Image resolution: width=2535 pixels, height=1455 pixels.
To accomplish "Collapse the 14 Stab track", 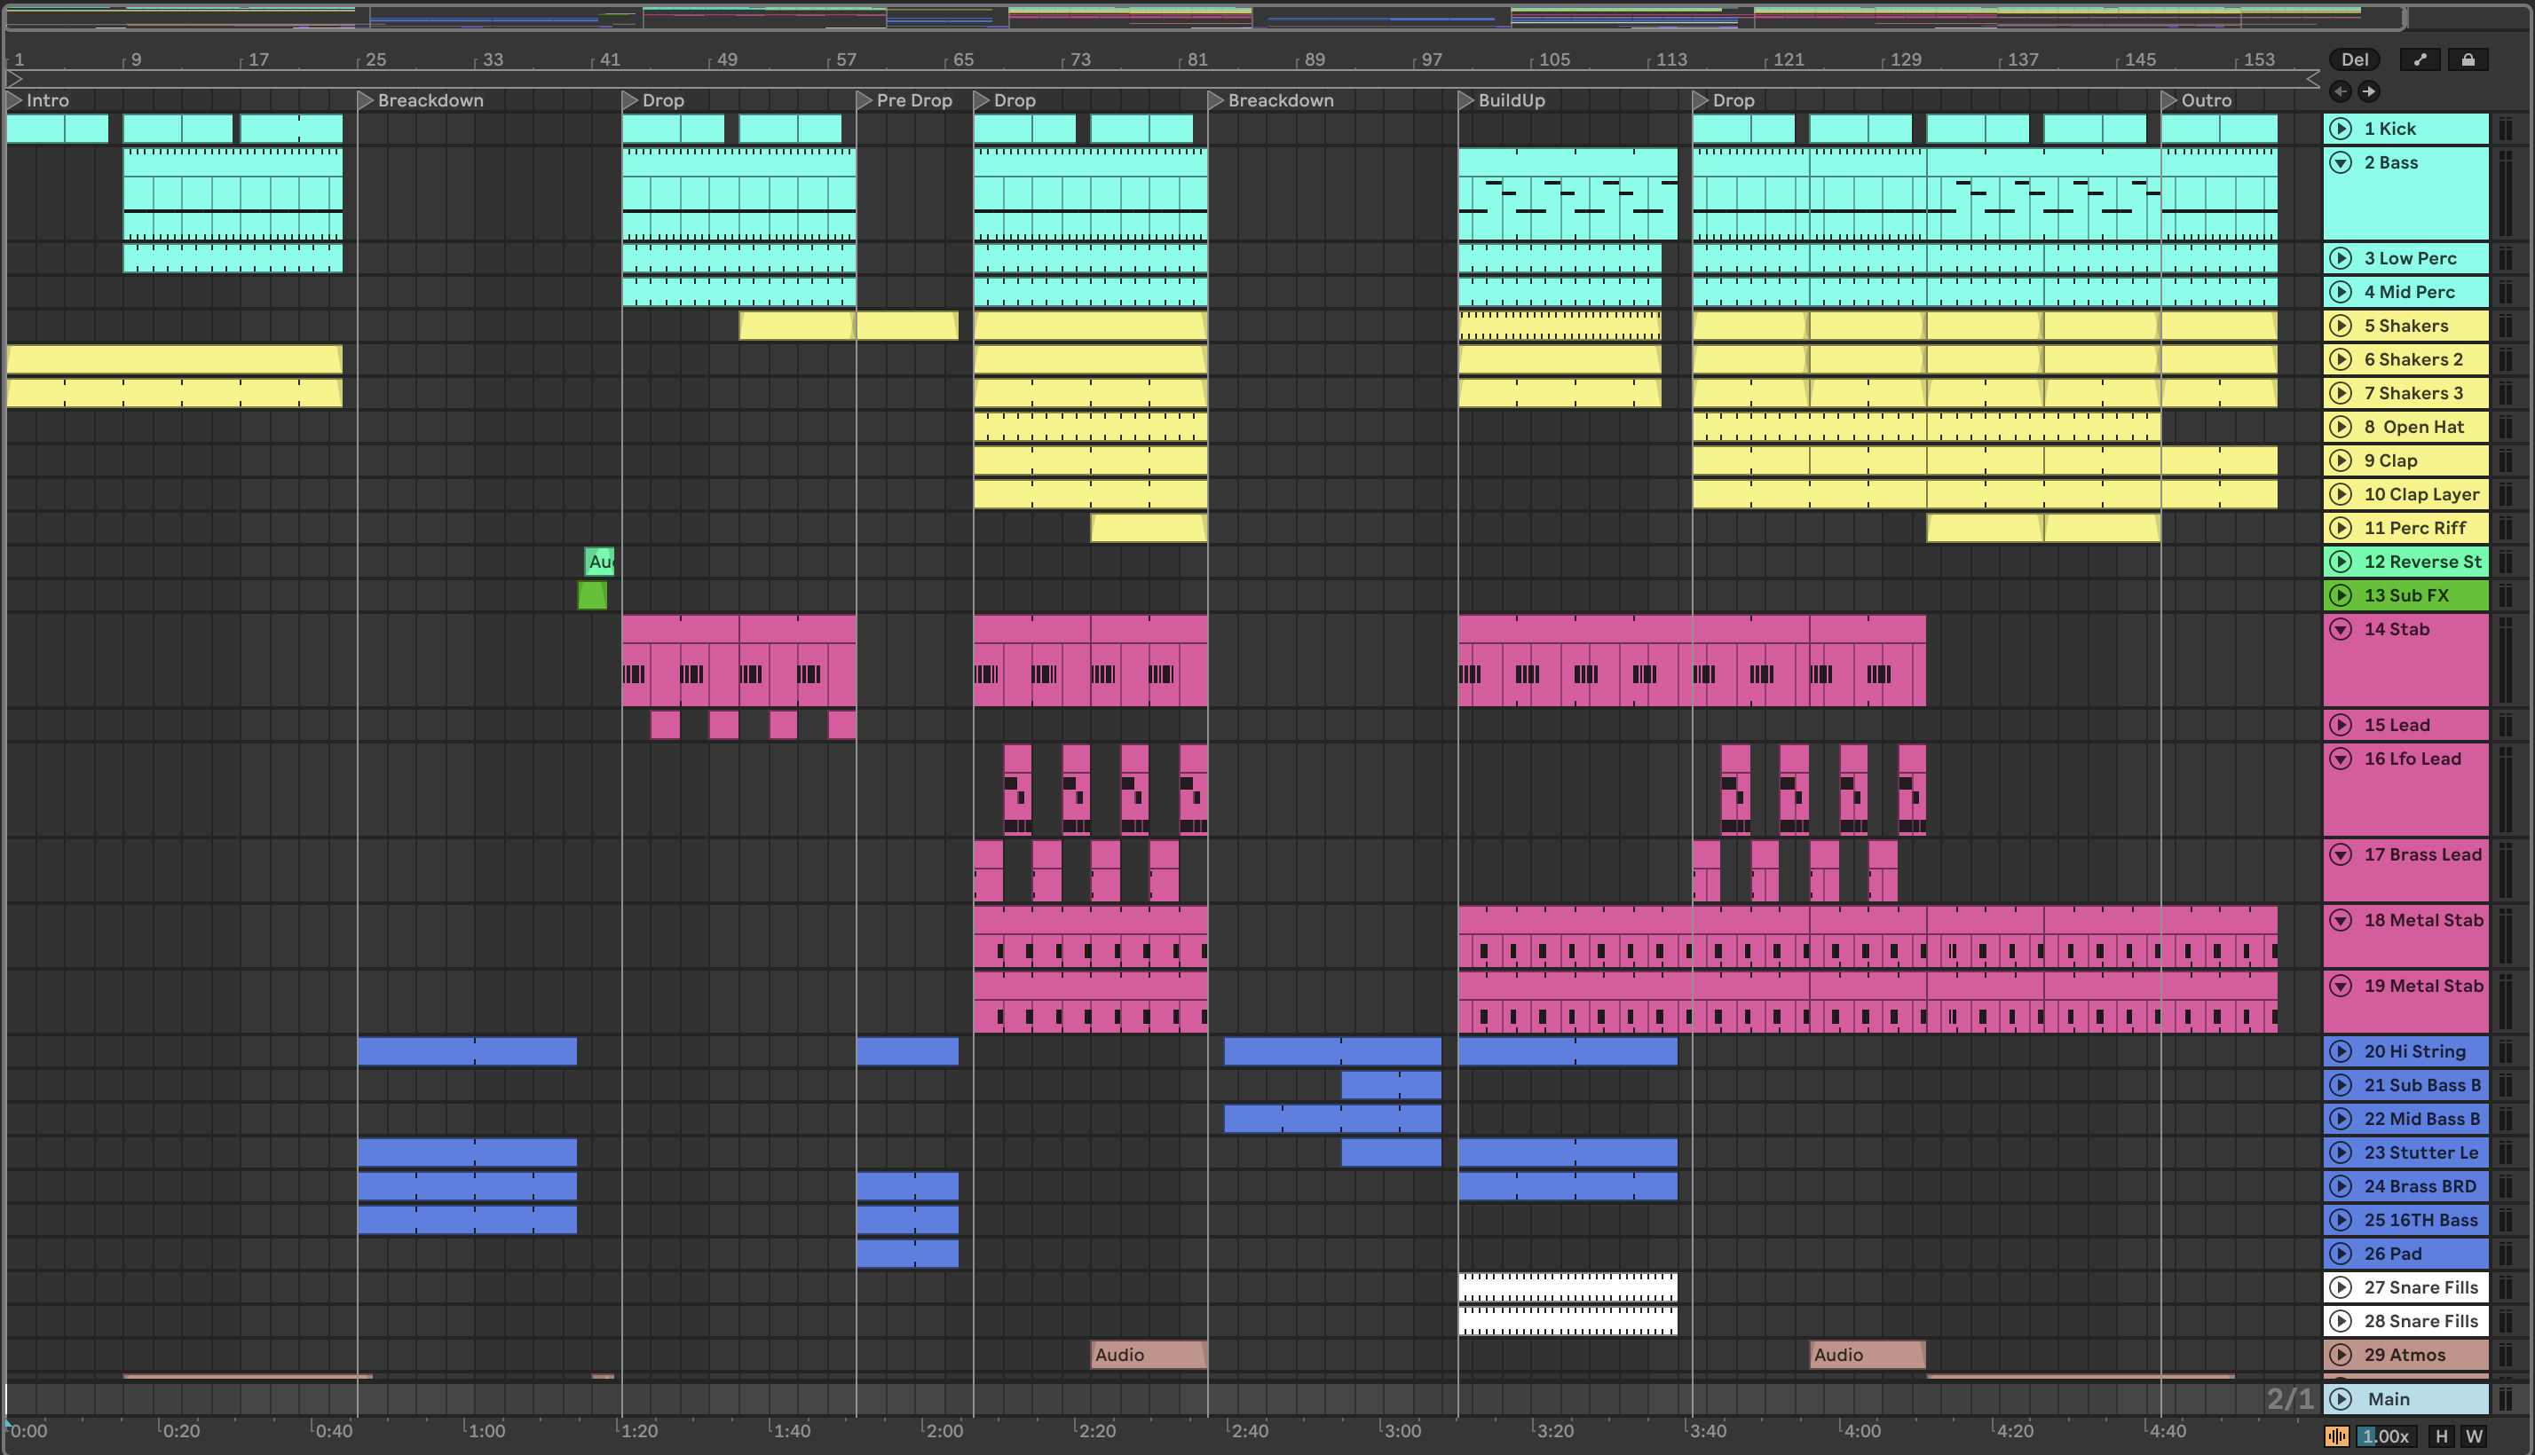I will pos(2342,628).
